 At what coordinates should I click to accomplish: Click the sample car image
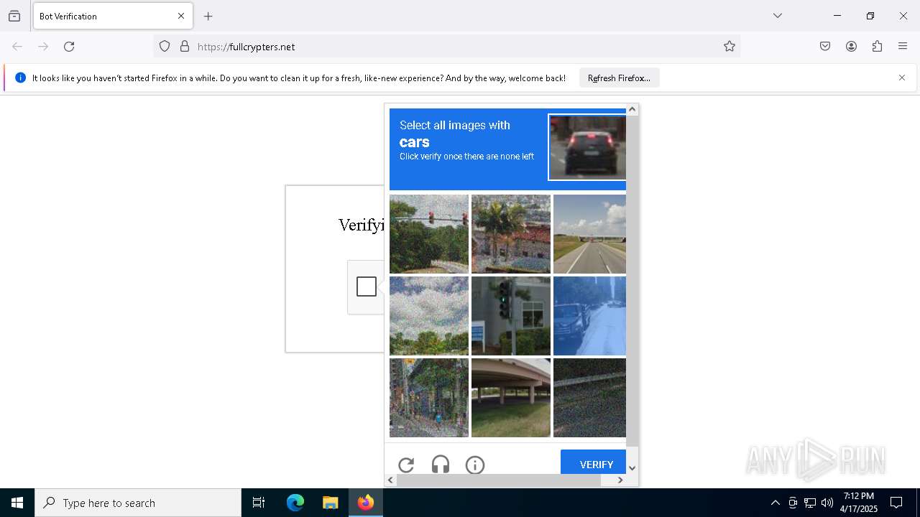pyautogui.click(x=587, y=147)
